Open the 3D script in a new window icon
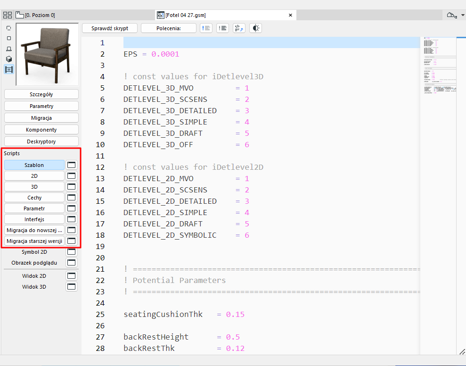Screen dimensions: 466x366 point(71,186)
